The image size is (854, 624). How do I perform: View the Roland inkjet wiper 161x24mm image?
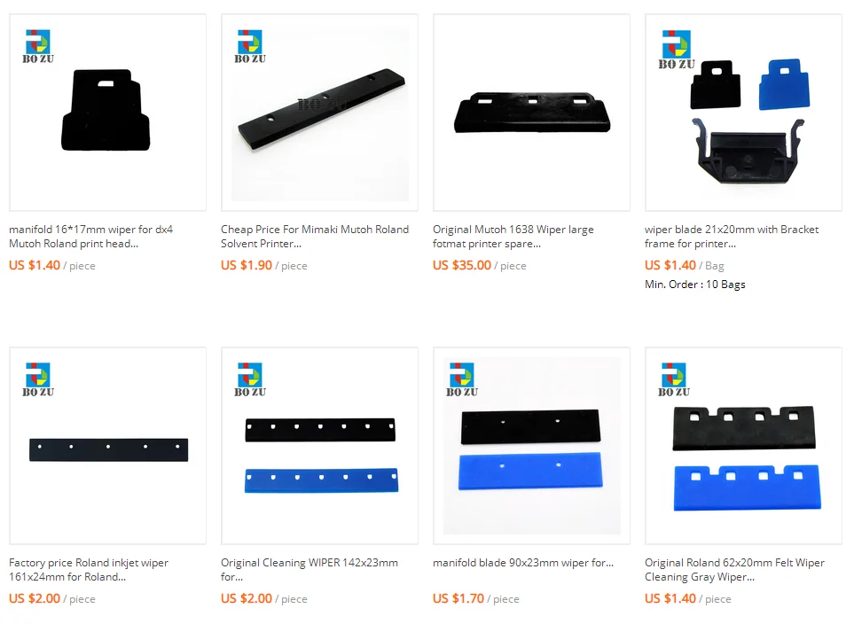108,446
